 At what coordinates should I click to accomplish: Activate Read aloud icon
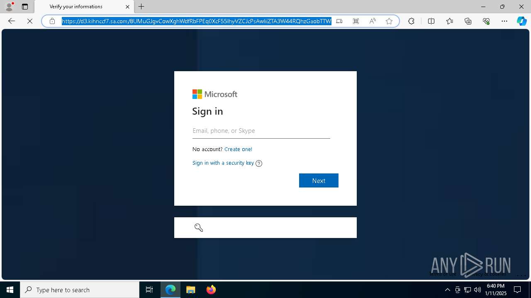[373, 21]
